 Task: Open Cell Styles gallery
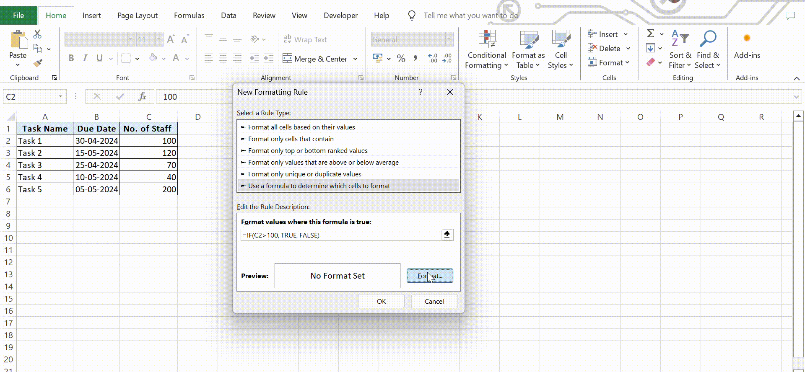[x=561, y=49]
